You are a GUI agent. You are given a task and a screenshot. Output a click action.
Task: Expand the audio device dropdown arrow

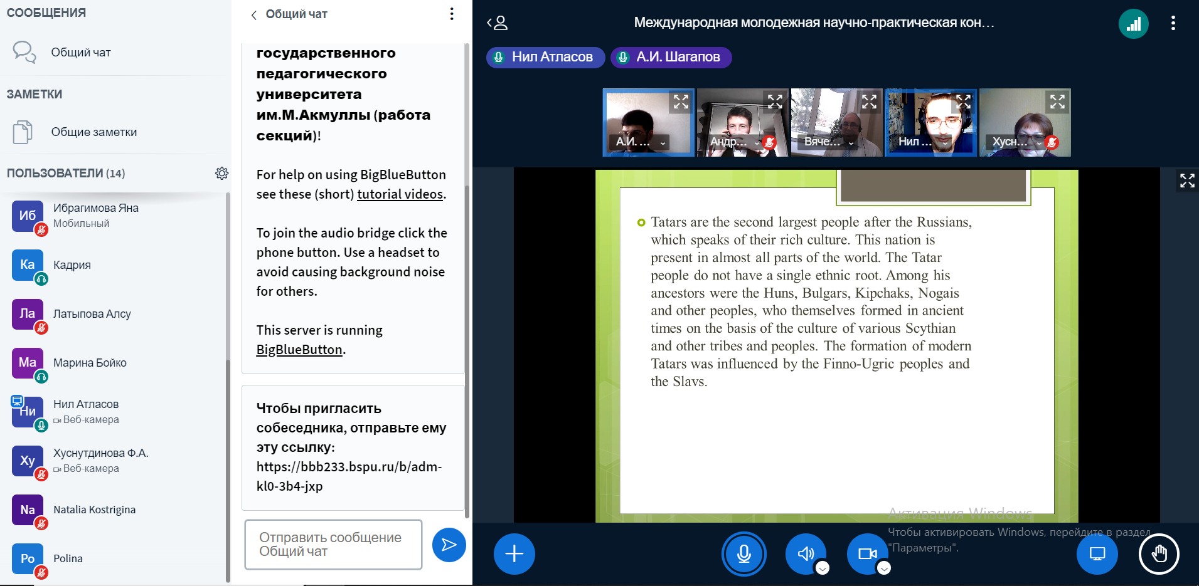click(823, 568)
